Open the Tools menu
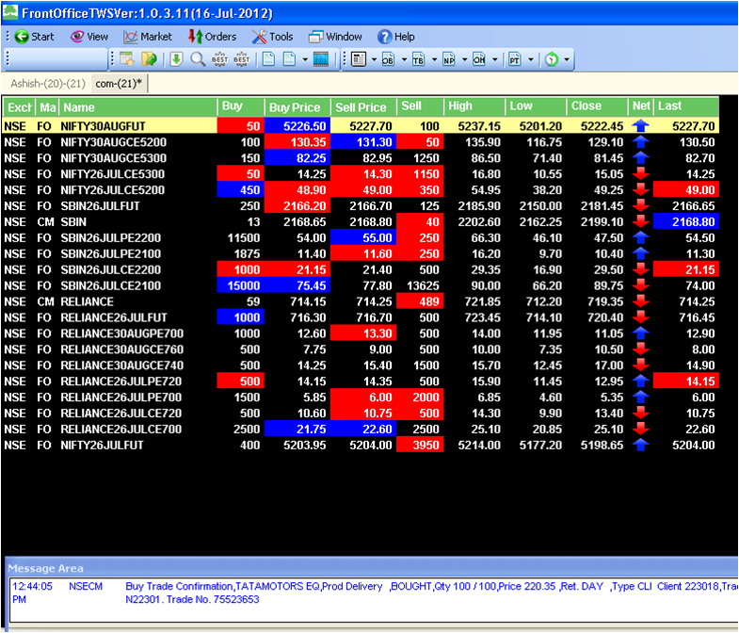 [272, 37]
